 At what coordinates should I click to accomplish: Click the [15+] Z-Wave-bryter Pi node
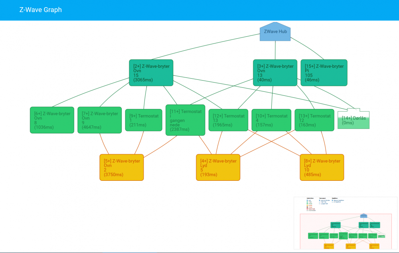324,73
